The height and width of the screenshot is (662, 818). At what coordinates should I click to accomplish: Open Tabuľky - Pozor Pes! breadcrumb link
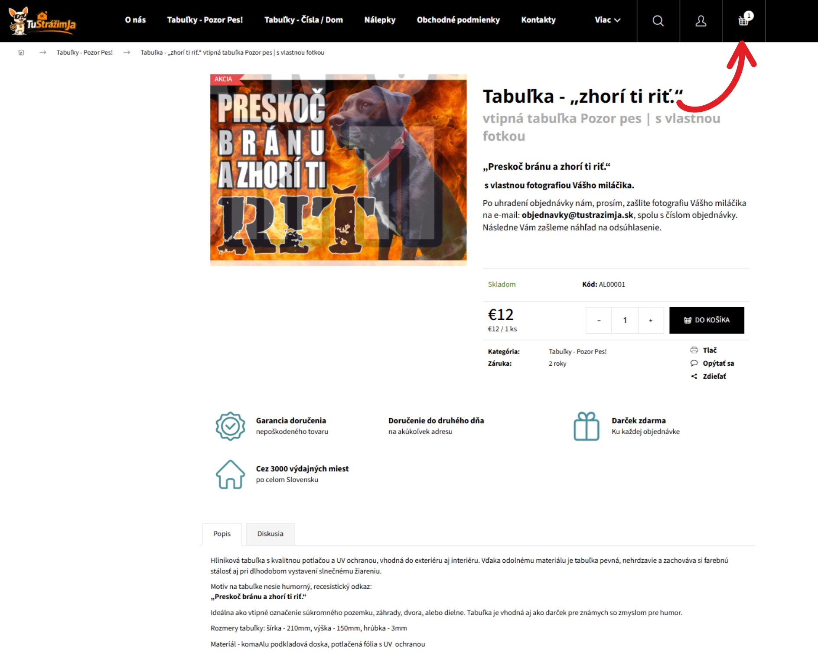point(85,52)
